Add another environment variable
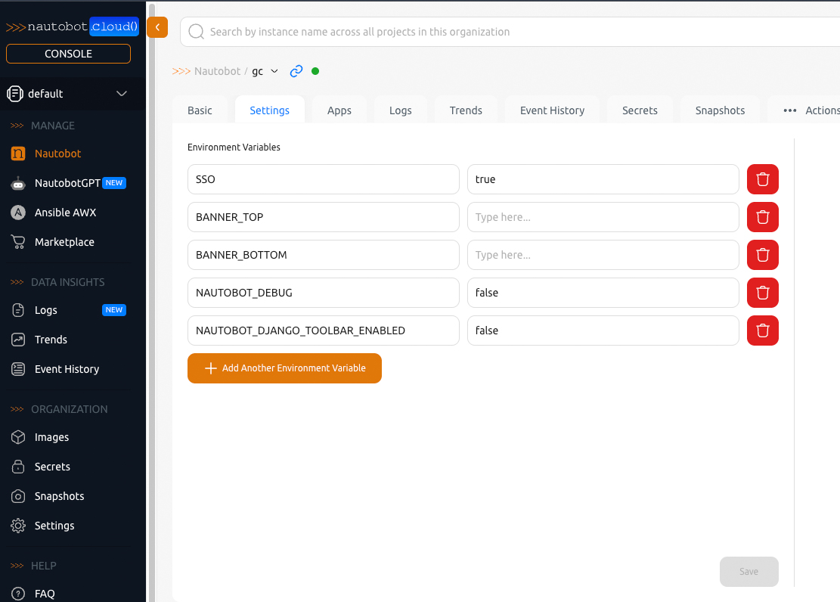The image size is (840, 602). coord(284,368)
